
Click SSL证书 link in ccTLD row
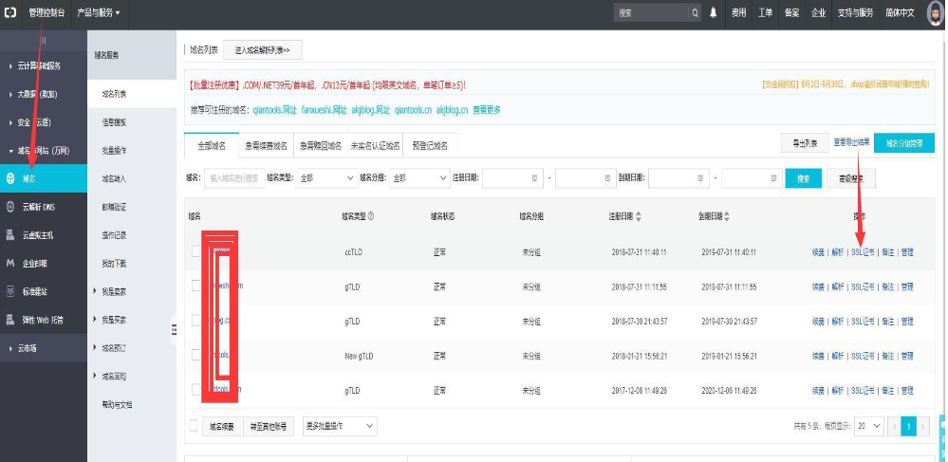pyautogui.click(x=863, y=252)
